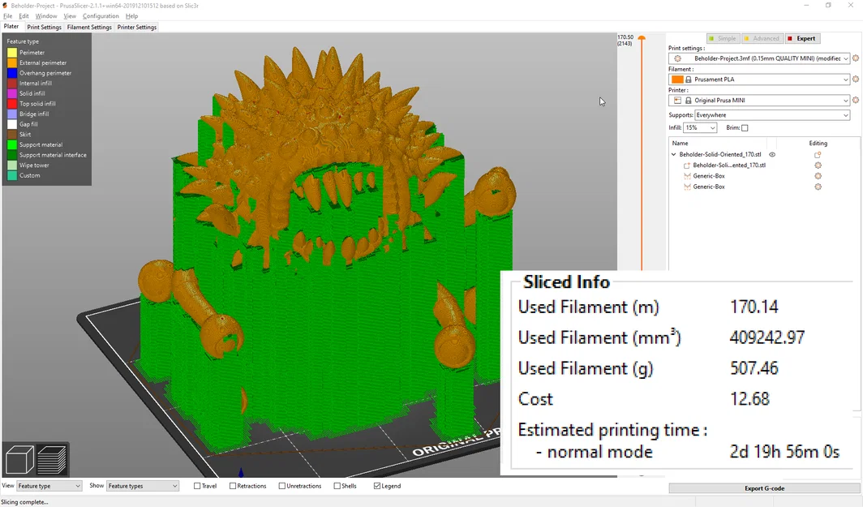This screenshot has width=863, height=507.
Task: Tick the Brim checkbox
Action: pyautogui.click(x=745, y=127)
